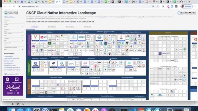Open the Chrome three-dot menu

click(x=195, y=6)
